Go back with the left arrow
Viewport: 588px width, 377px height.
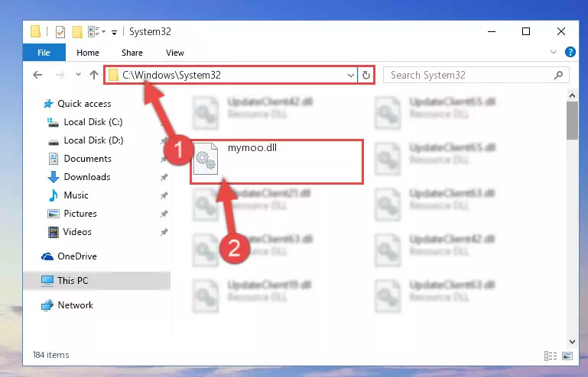click(37, 75)
